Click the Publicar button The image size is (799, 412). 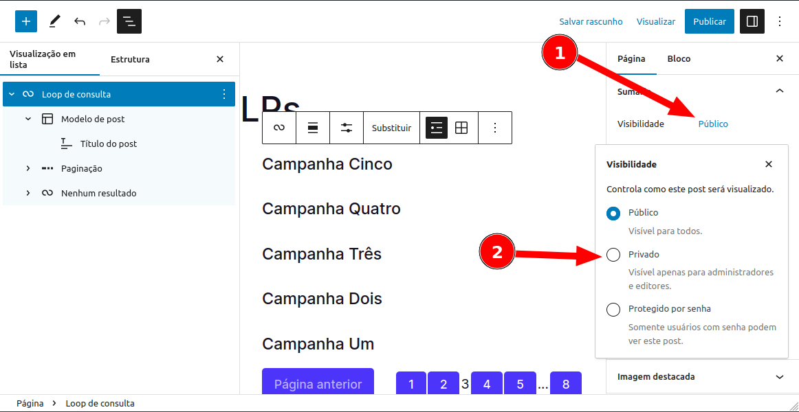tap(710, 21)
